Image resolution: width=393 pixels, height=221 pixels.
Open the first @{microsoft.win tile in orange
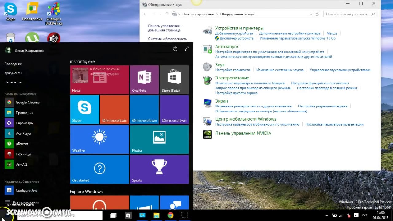coord(115,110)
